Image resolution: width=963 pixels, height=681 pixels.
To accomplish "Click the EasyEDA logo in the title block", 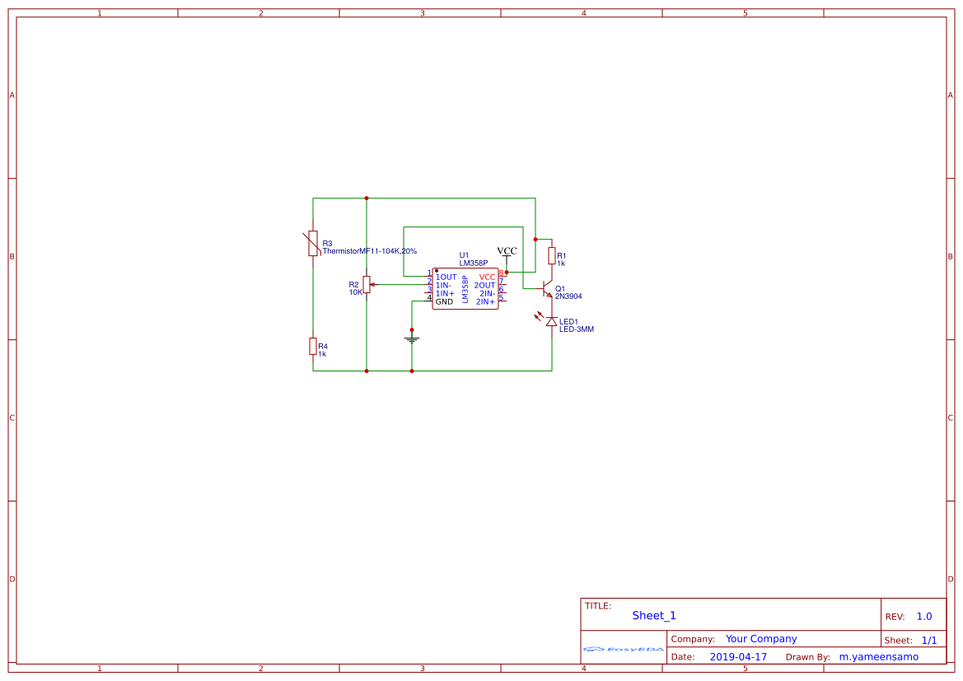I will 620,650.
